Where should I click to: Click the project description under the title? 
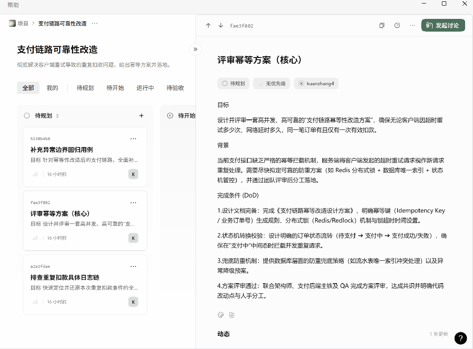[95, 65]
